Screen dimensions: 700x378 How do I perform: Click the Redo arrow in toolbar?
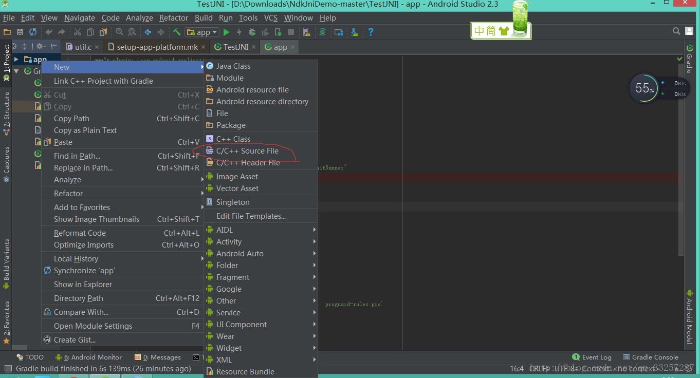coord(62,32)
